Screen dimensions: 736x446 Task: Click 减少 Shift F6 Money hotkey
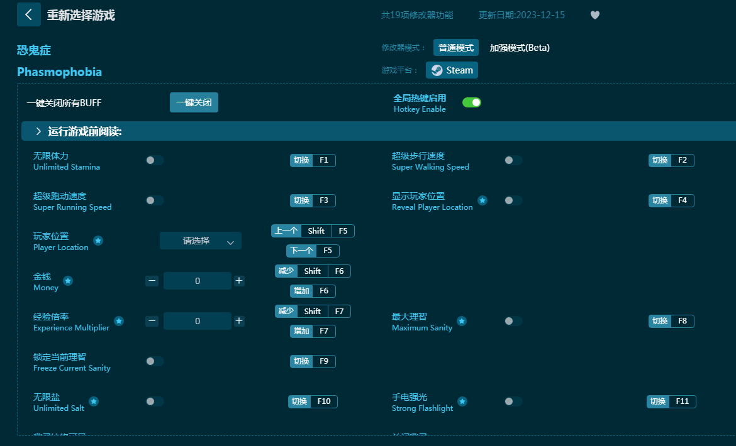[x=313, y=271]
